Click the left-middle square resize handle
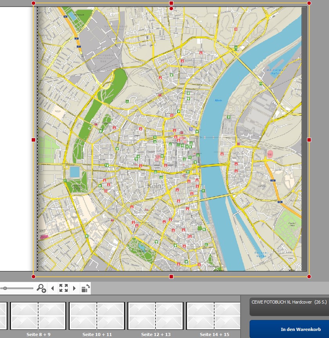This screenshot has width=329, height=338. coord(33,140)
